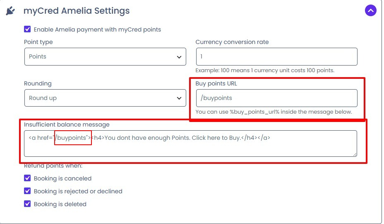Click the Booking is deleted label

(60, 204)
